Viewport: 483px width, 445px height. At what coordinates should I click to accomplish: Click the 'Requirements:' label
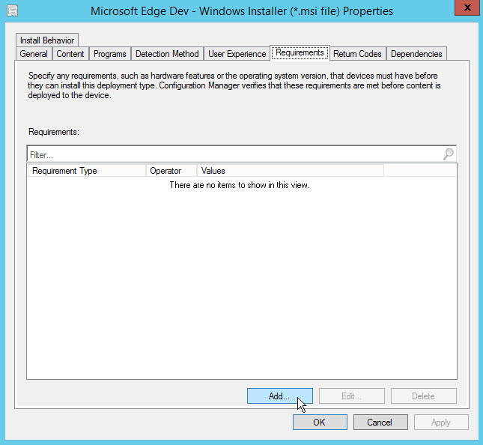click(x=54, y=132)
